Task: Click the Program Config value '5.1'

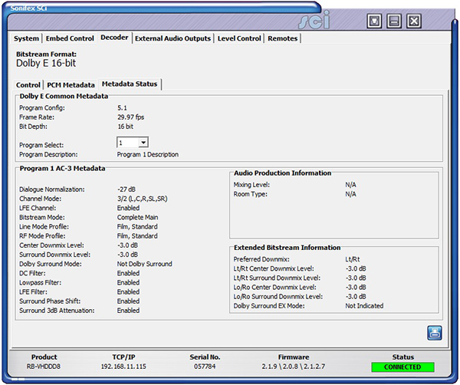Action: [122, 108]
